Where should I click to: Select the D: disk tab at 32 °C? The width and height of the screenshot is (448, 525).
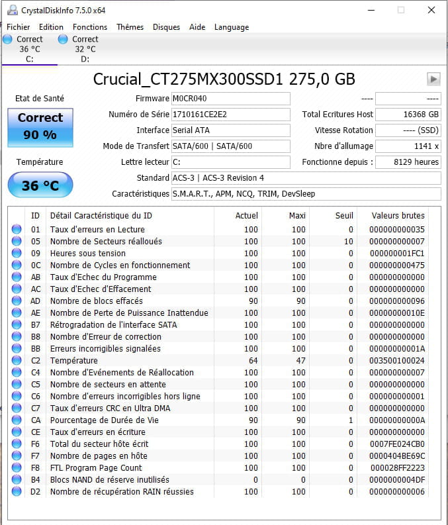point(85,49)
